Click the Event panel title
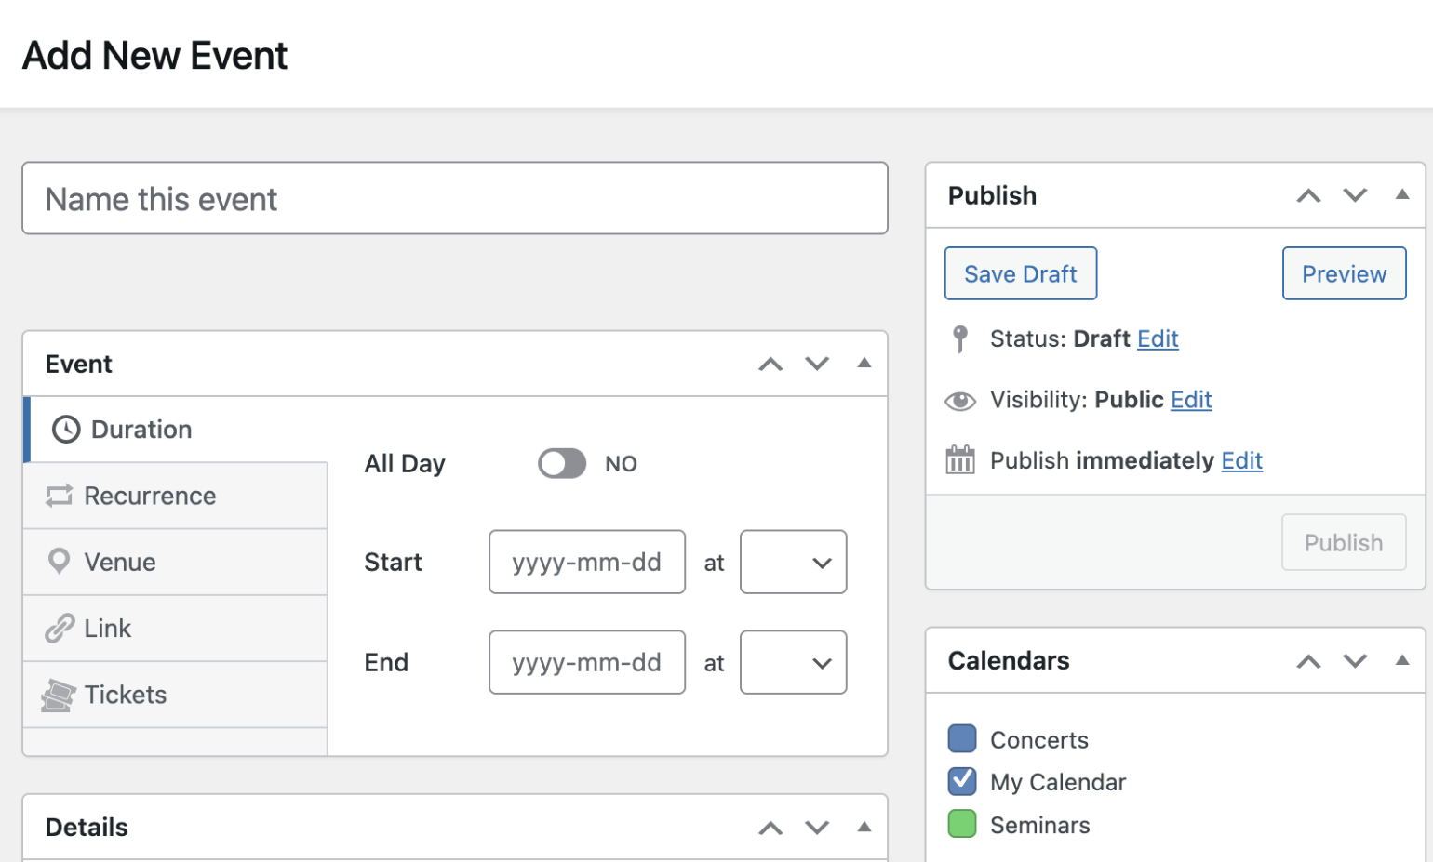The height and width of the screenshot is (862, 1433). coord(78,364)
